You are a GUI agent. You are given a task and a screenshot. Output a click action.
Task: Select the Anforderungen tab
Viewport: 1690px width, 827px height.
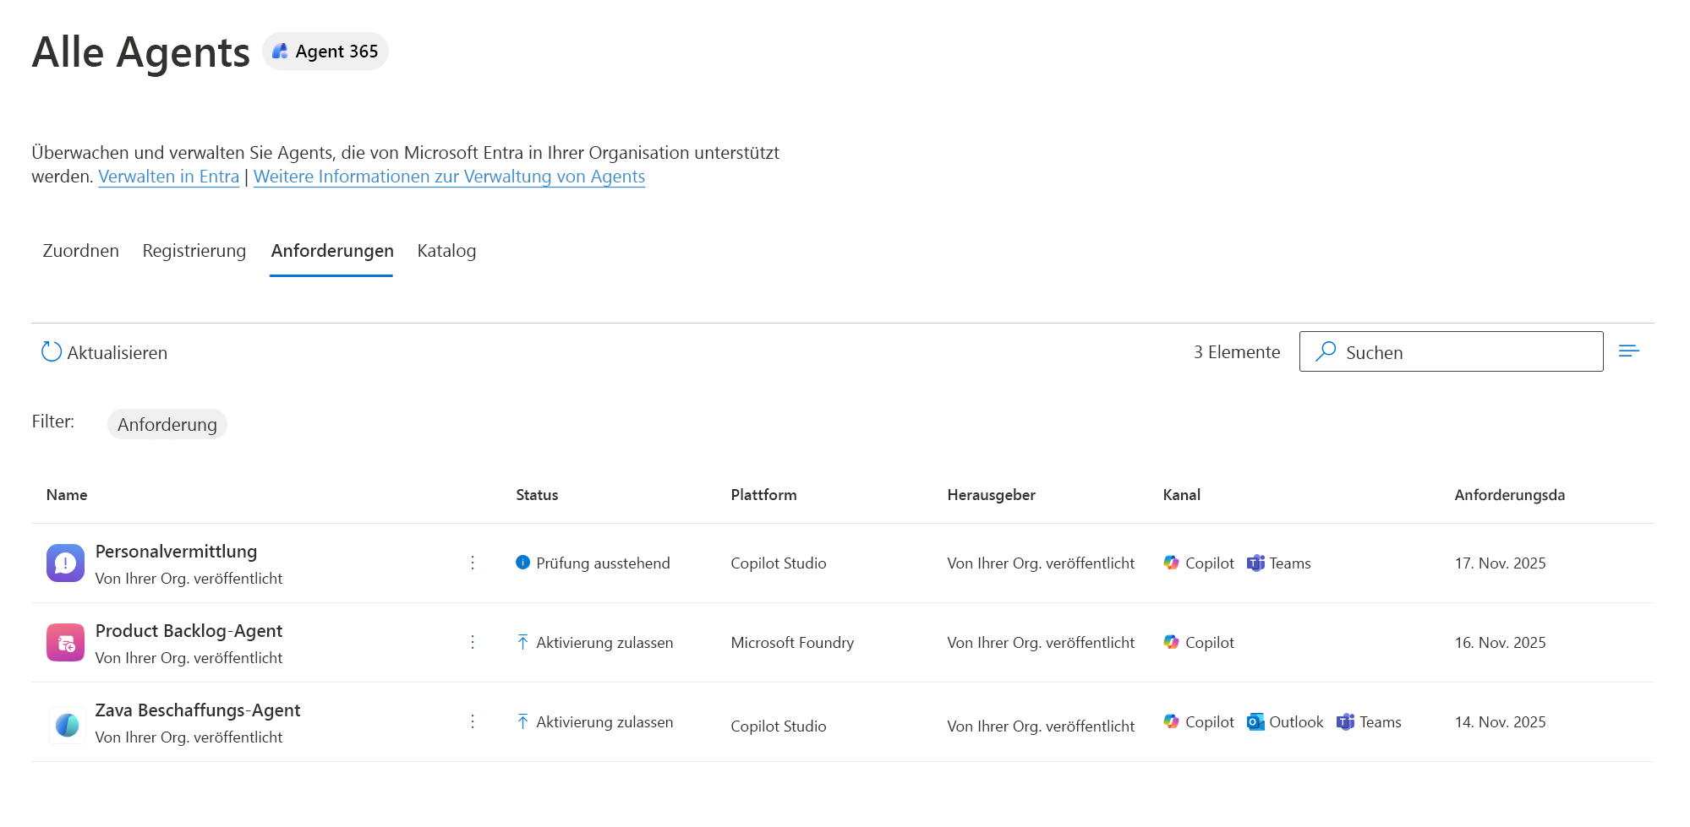click(x=332, y=251)
